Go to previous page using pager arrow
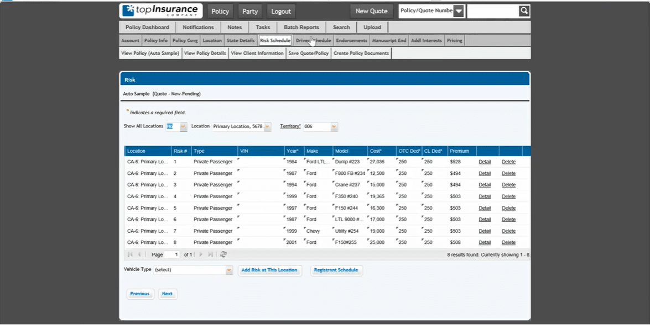The image size is (650, 325). click(x=139, y=254)
